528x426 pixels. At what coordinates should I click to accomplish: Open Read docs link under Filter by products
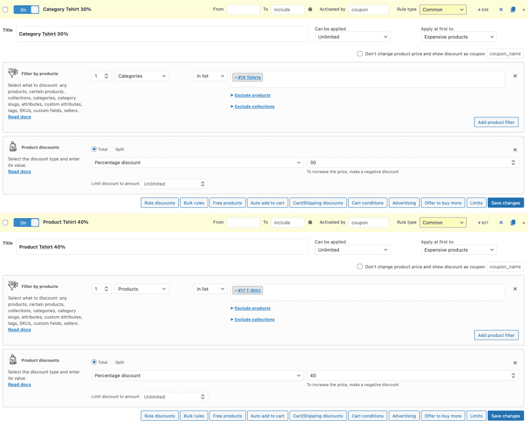[x=20, y=117]
